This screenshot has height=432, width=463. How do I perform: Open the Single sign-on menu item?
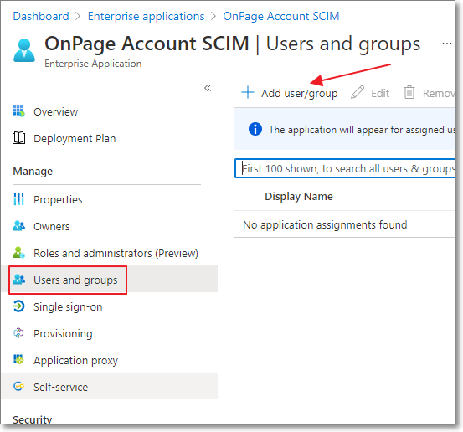tap(68, 306)
